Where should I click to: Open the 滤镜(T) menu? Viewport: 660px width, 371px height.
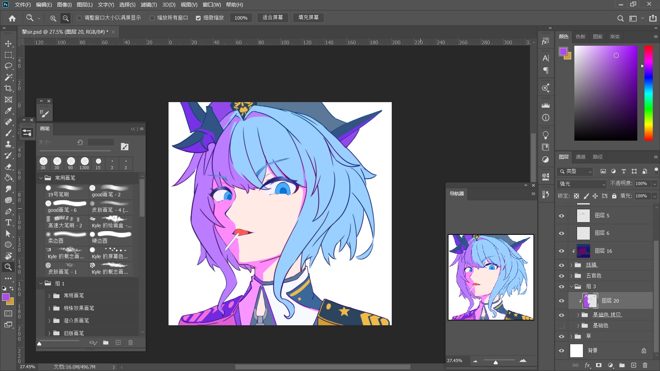coord(149,5)
